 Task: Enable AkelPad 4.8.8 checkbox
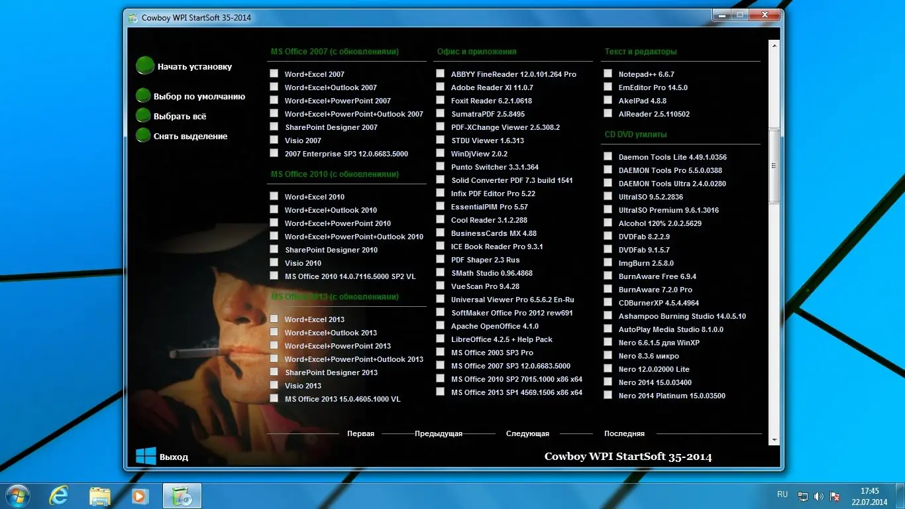(608, 100)
